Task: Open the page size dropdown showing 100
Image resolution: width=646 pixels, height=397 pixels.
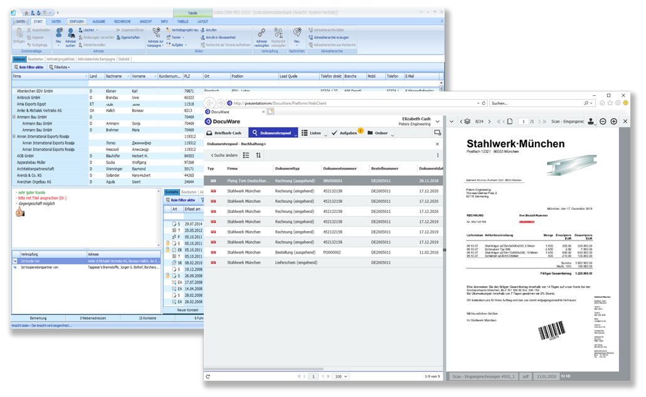Action: coord(341,376)
